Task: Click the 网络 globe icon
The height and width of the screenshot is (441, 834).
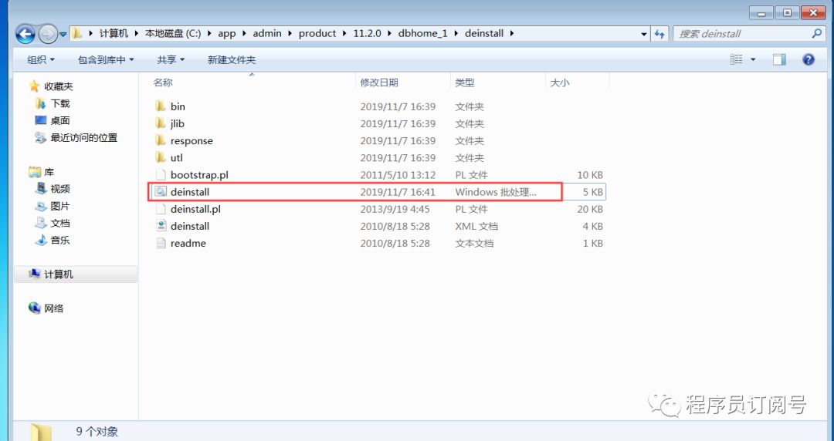Action: coord(35,308)
